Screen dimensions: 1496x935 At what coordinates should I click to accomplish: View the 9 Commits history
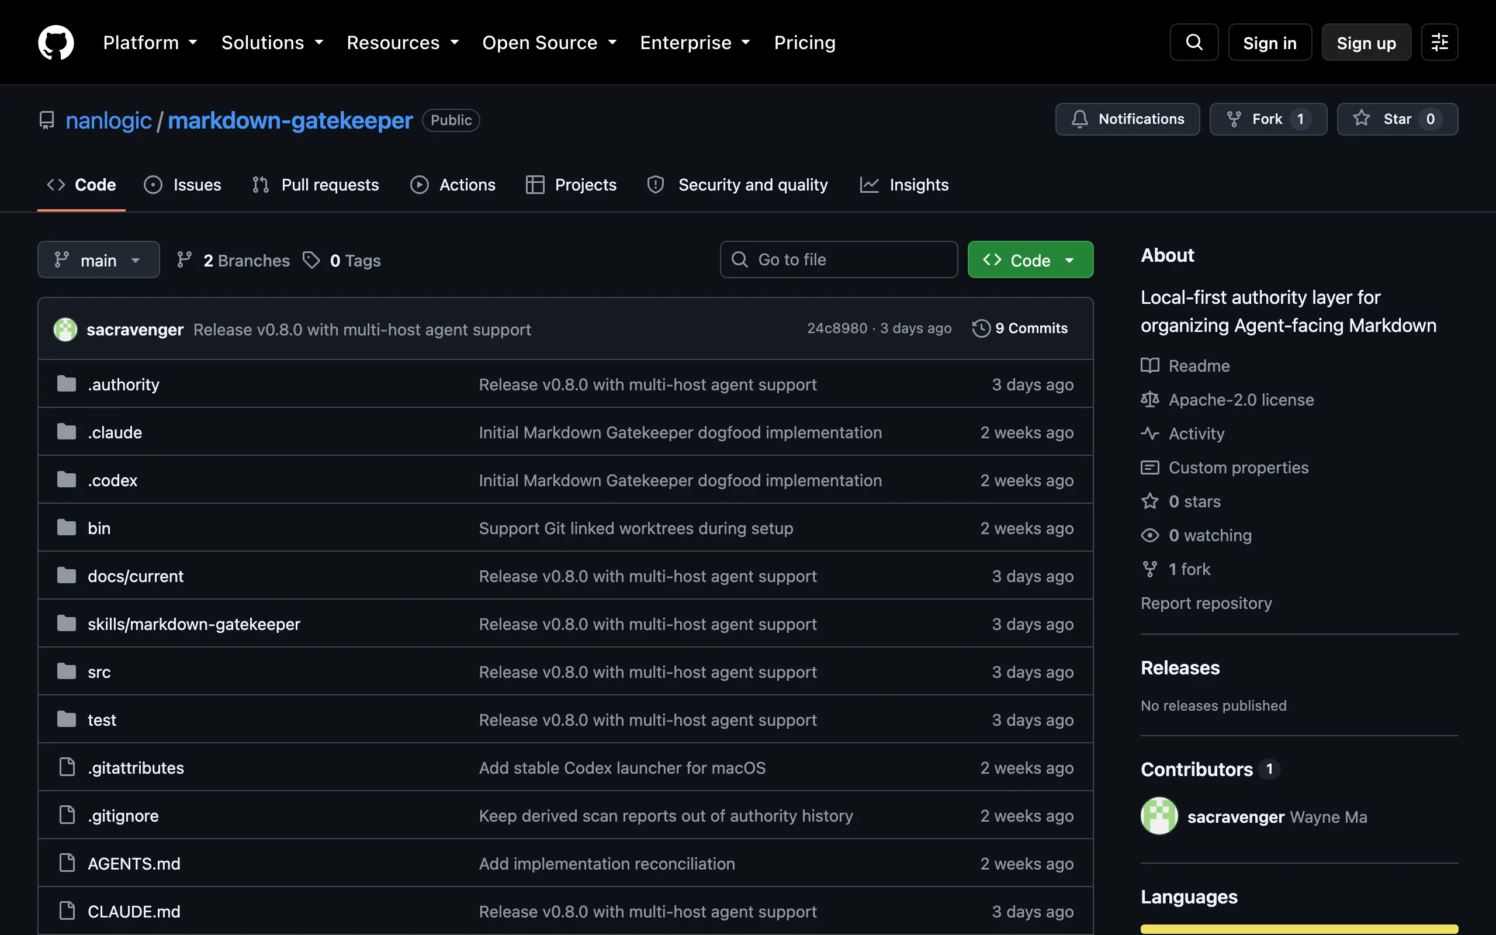tap(1020, 328)
